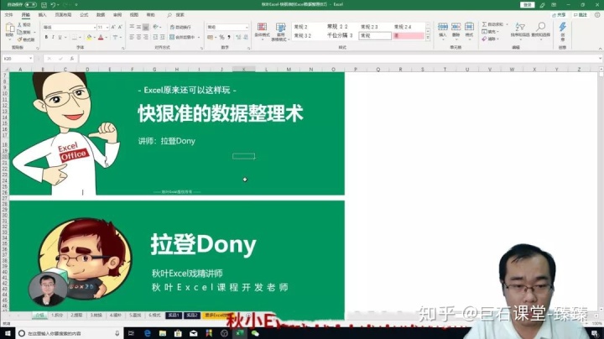Click the Orientation text-angle icon

click(155, 27)
